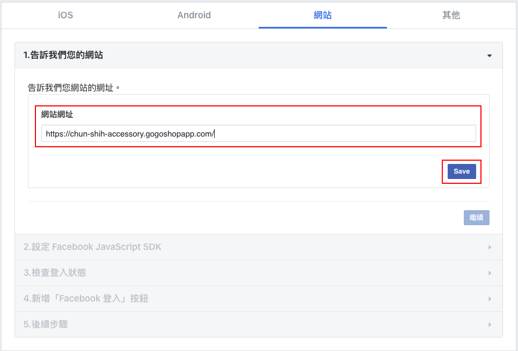This screenshot has width=518, height=351.
Task: Click arrow beside 5.後續步驟
Action: click(x=490, y=325)
